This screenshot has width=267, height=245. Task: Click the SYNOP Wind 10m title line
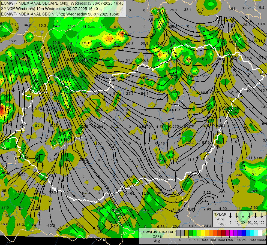[x=49, y=9]
